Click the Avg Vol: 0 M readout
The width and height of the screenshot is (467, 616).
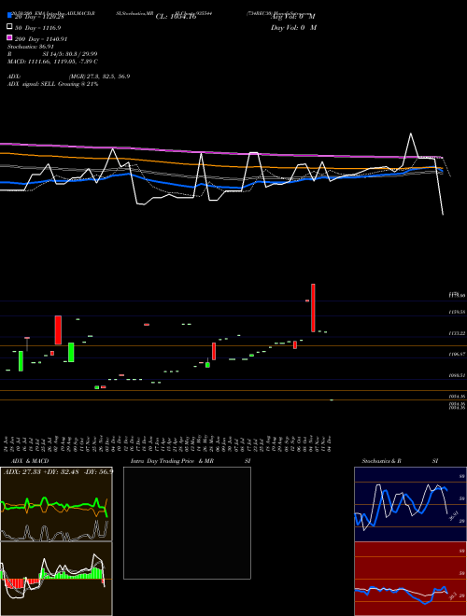pos(293,17)
